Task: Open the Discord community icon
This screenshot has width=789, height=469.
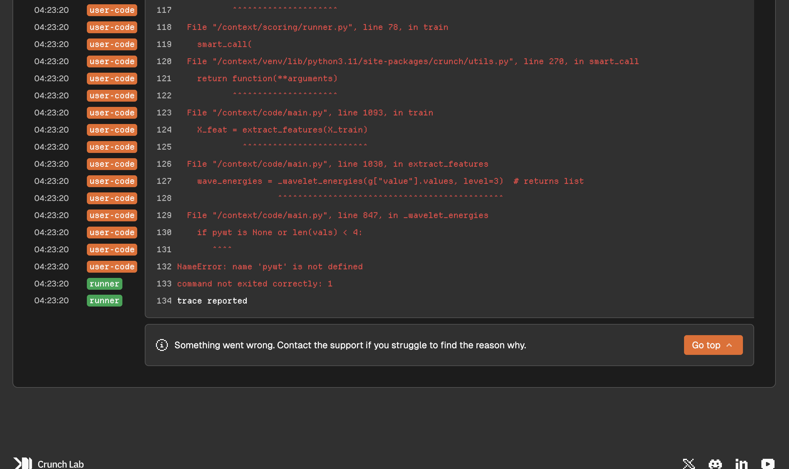Action: tap(715, 464)
